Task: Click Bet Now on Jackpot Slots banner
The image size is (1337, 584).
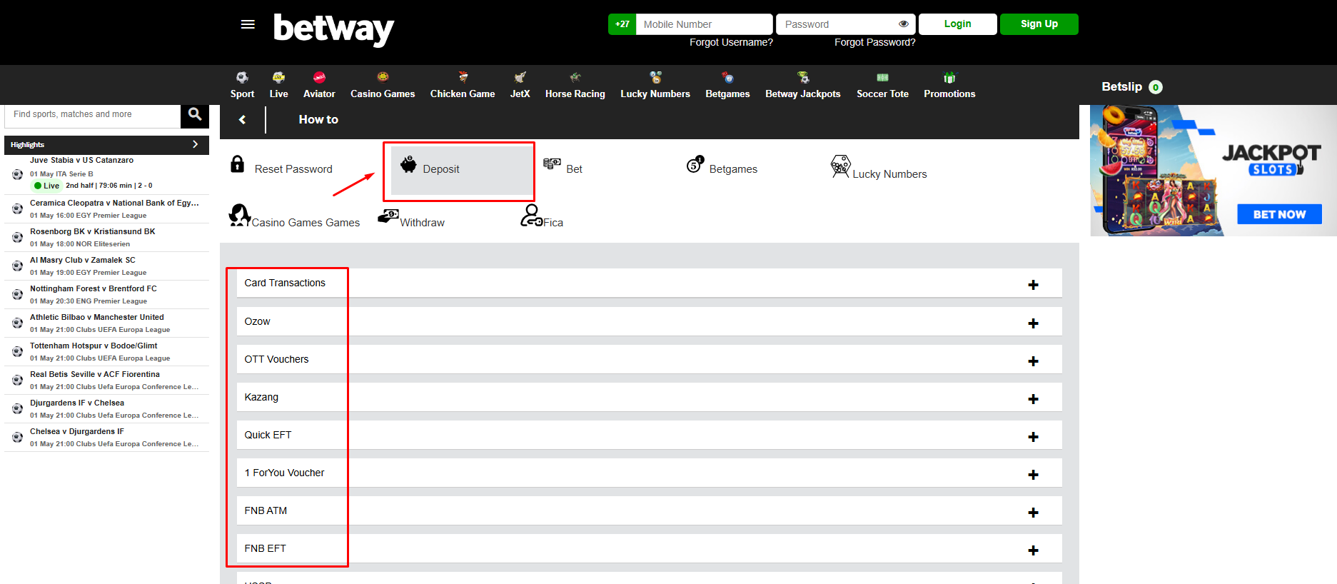Action: 1278,214
